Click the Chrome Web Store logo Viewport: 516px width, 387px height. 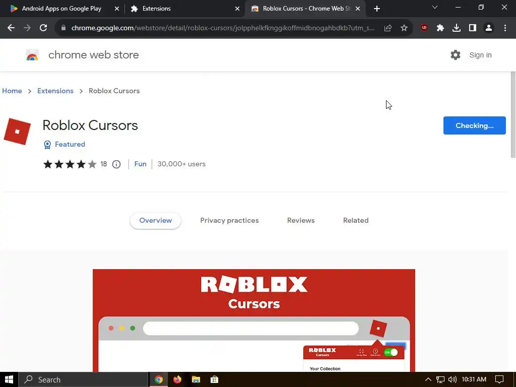(32, 55)
